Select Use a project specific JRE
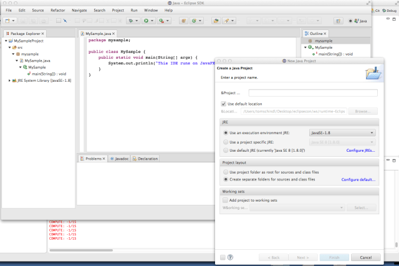Screen dimensions: 399x266 click(225, 142)
